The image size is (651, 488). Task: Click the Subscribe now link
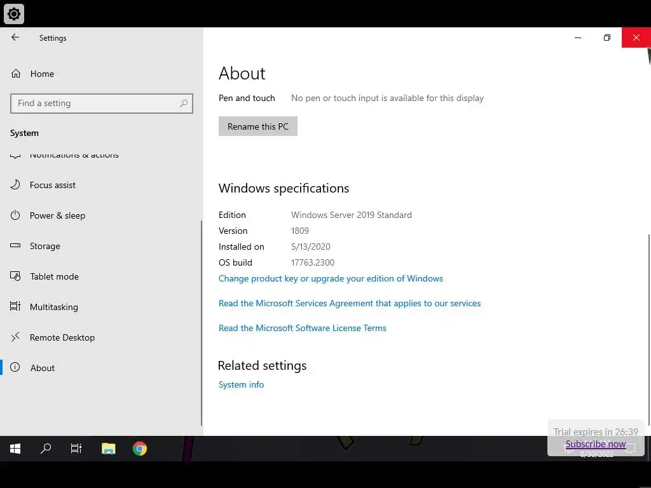(x=595, y=444)
